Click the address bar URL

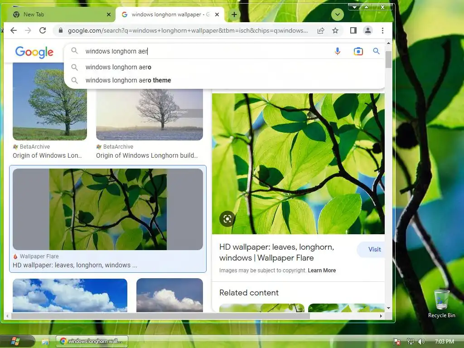pos(188,30)
